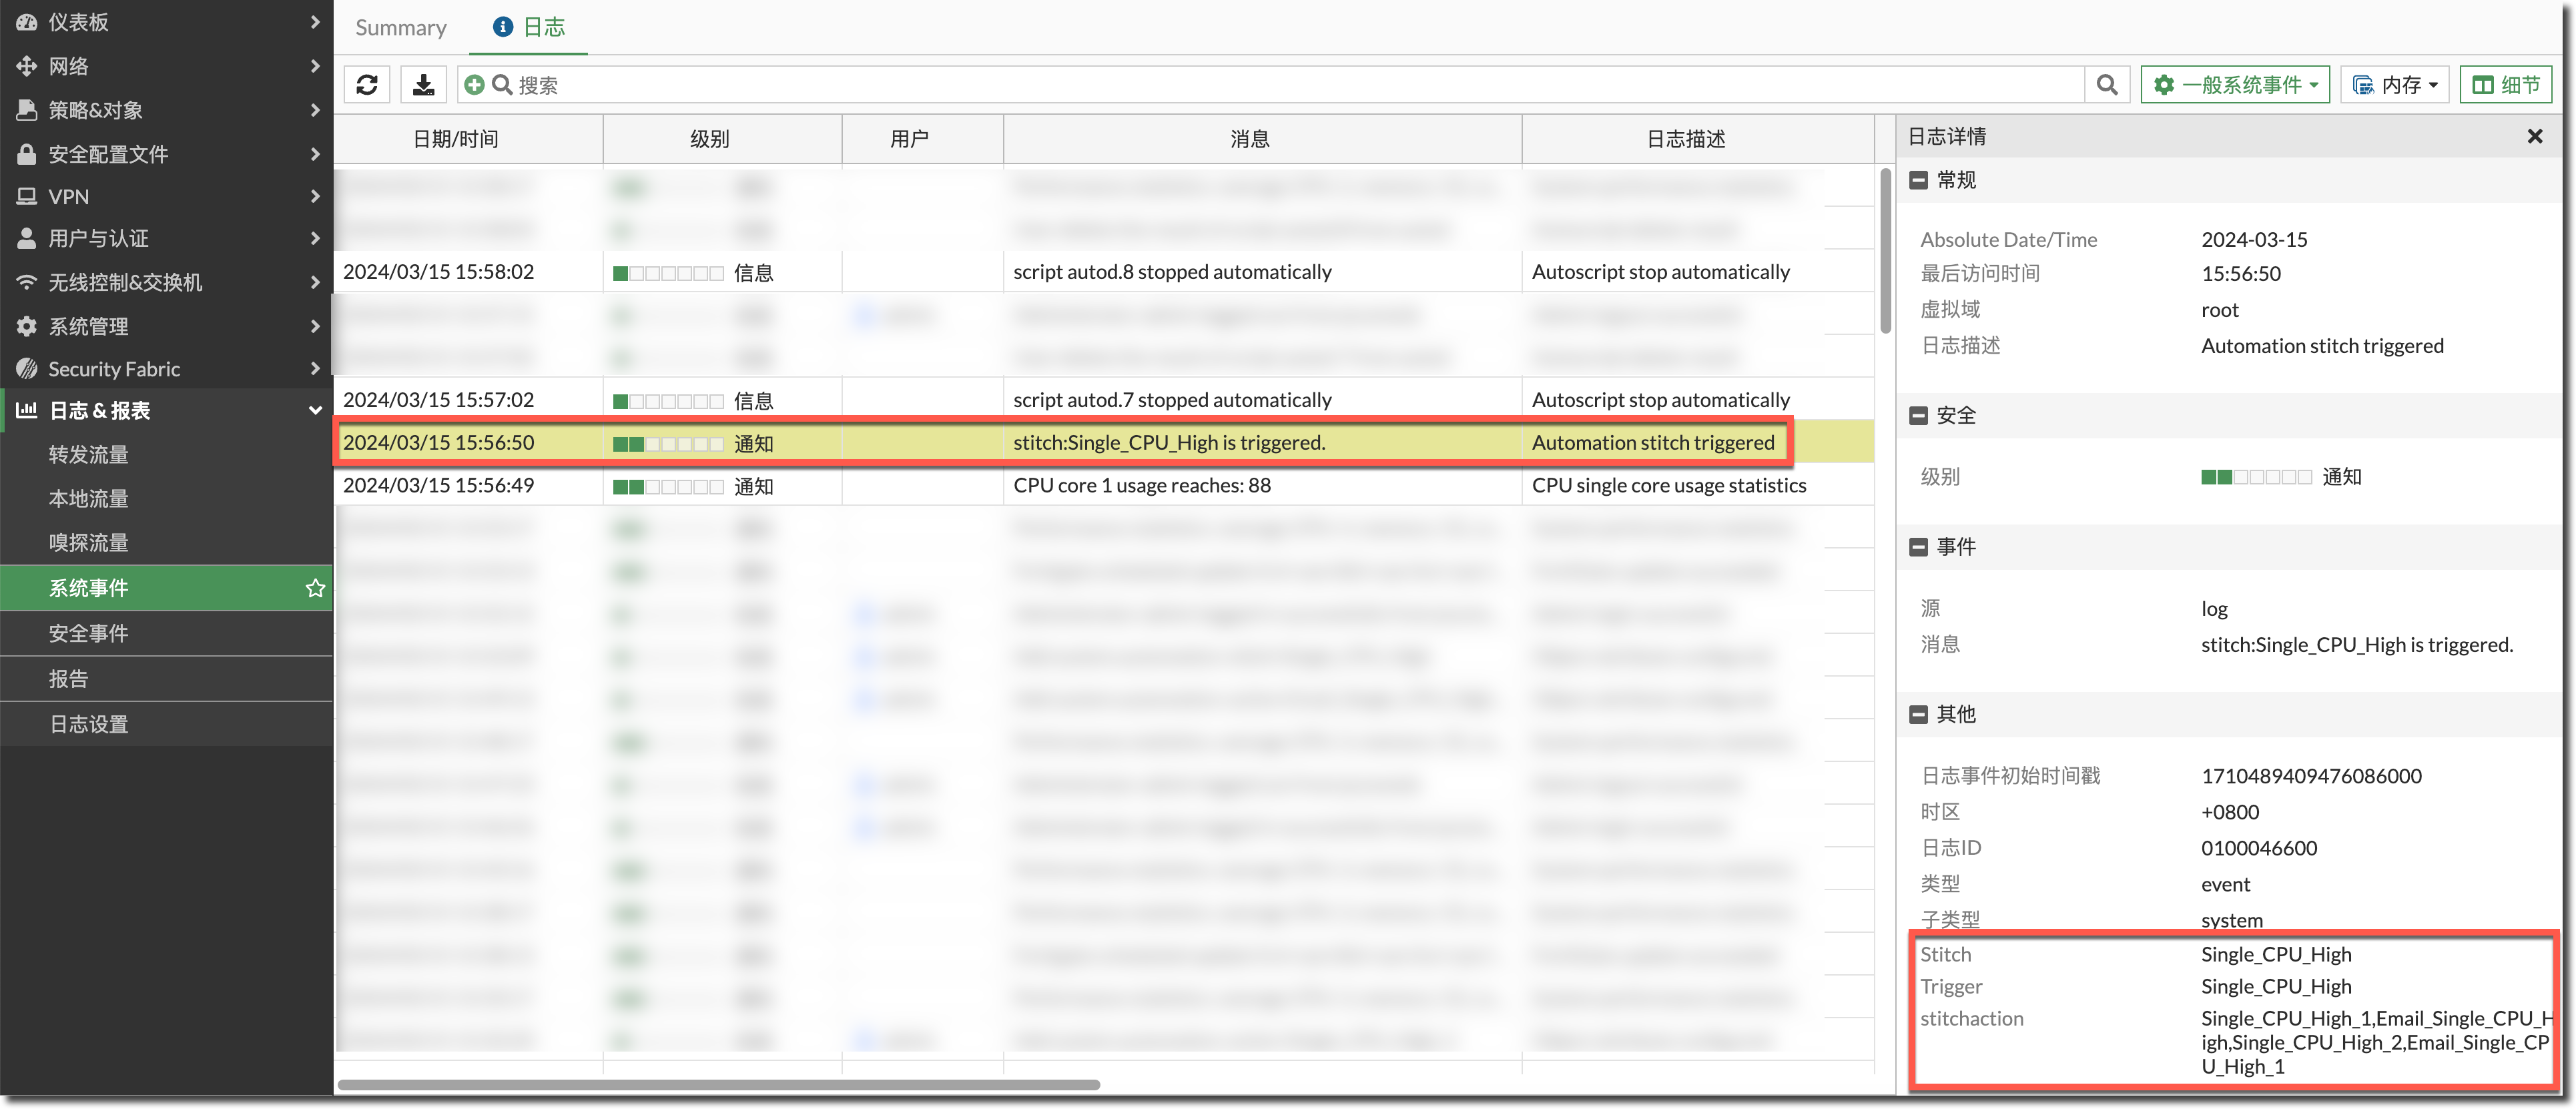Viewport: 2576px width, 1109px height.
Task: Collapse the 日志&报表 menu chevron
Action: (x=315, y=411)
